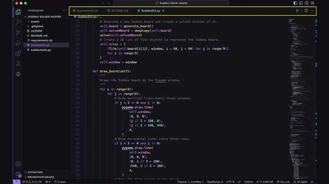329x184 pixels.
Task: Select the SudokuGUI.py editor tab
Action: tap(150, 10)
